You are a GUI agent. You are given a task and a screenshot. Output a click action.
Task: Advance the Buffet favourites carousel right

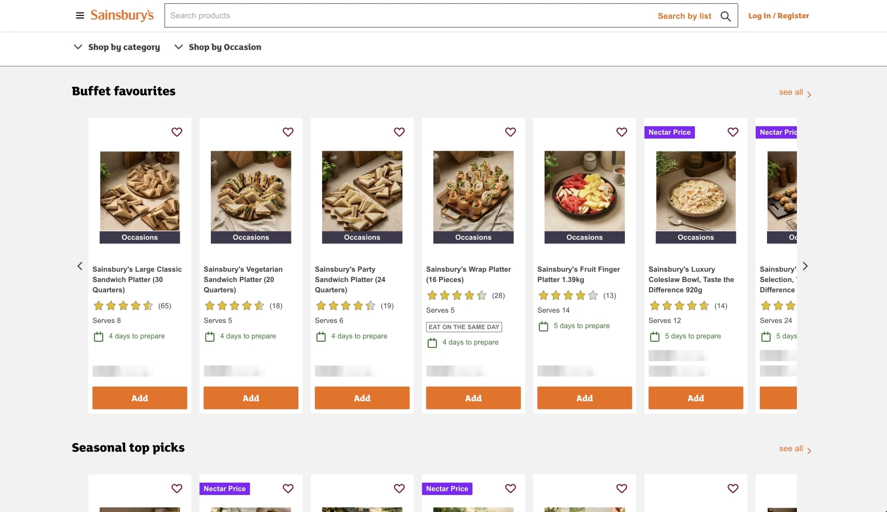[x=805, y=266]
